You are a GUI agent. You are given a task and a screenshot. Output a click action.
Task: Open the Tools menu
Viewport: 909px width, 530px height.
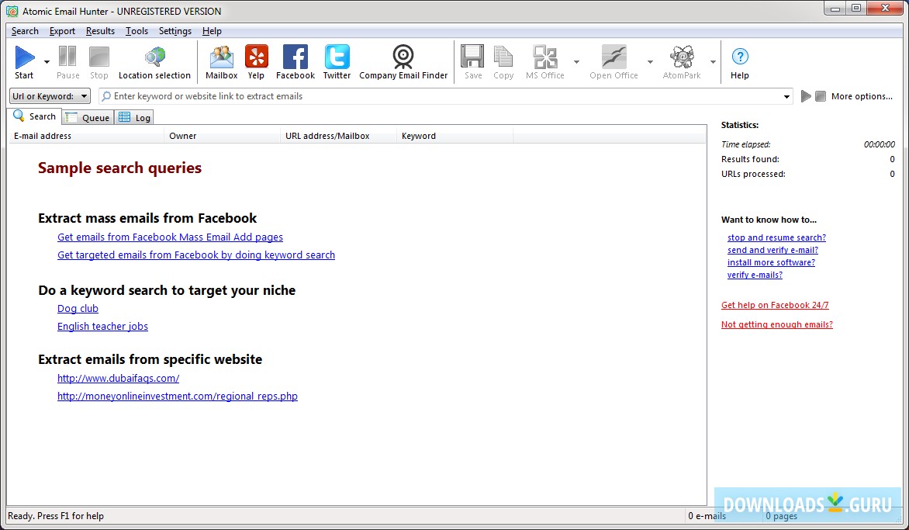pyautogui.click(x=137, y=31)
